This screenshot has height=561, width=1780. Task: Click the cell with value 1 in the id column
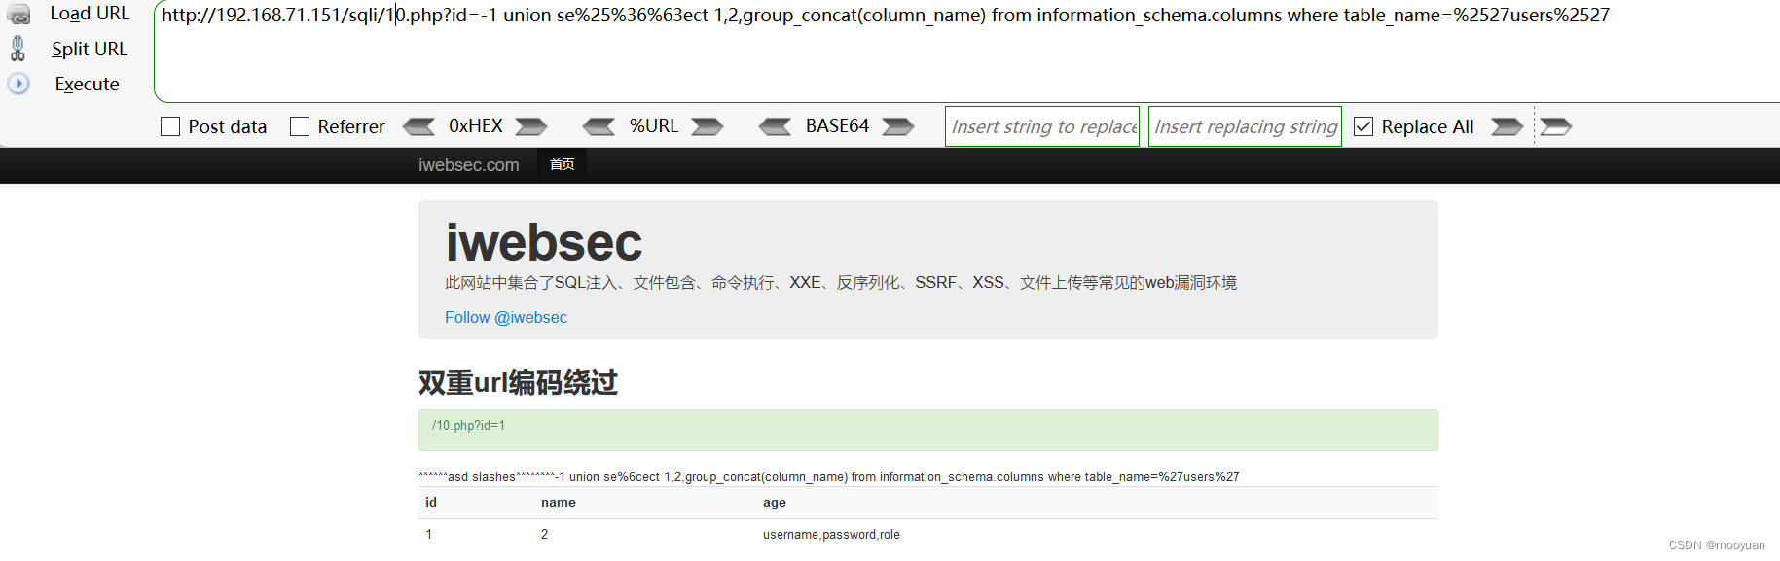(x=429, y=535)
